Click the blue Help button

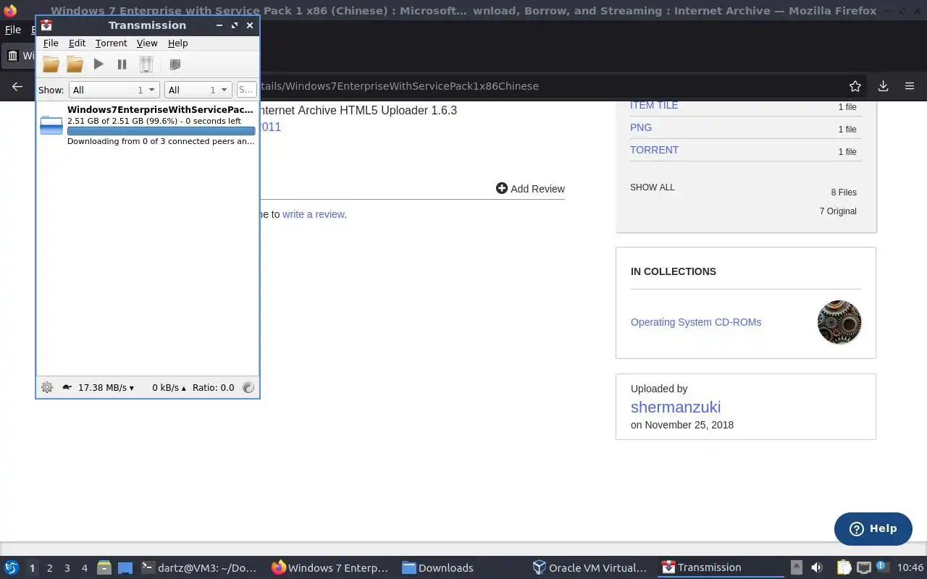(873, 528)
